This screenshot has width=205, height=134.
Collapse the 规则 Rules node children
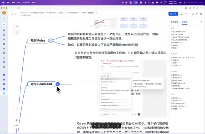pos(51,41)
